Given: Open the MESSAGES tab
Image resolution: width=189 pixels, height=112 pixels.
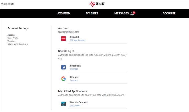Looking at the screenshot, I should click(x=121, y=13).
